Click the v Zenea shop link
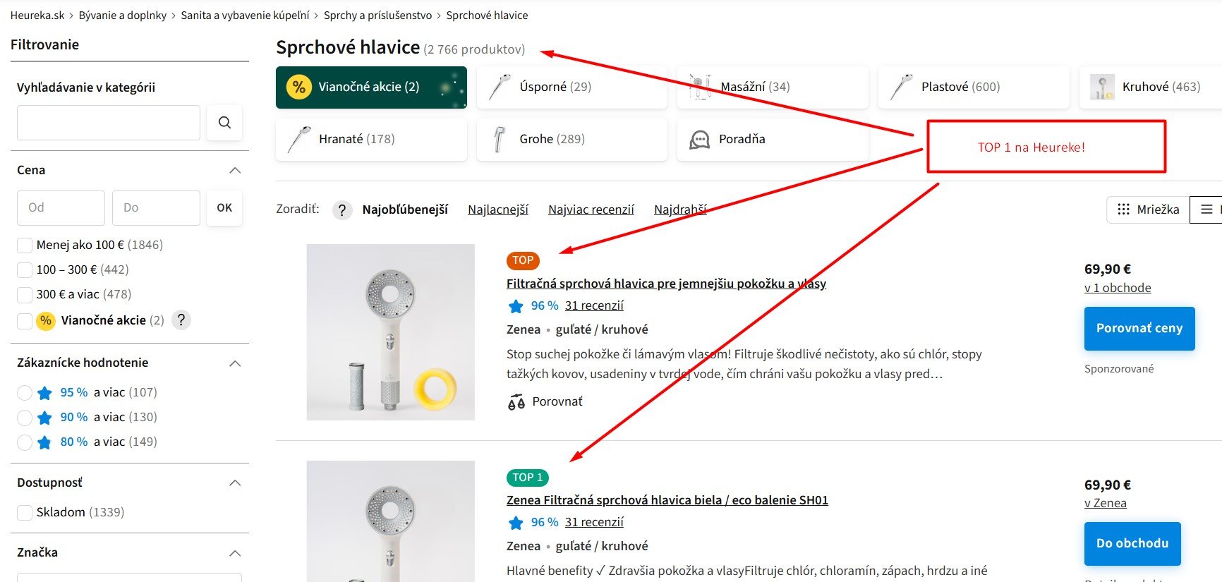This screenshot has height=582, width=1222. tap(1106, 503)
